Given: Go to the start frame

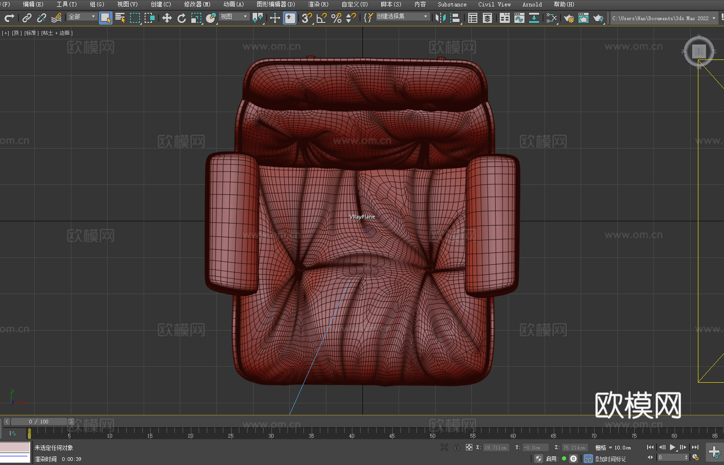Looking at the screenshot, I should 650,447.
